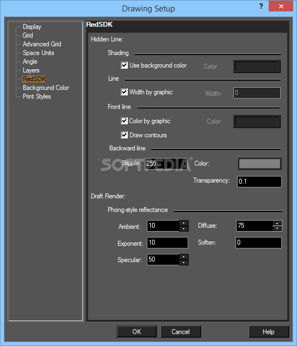Increase the Ambient value with up arrow

(184, 223)
